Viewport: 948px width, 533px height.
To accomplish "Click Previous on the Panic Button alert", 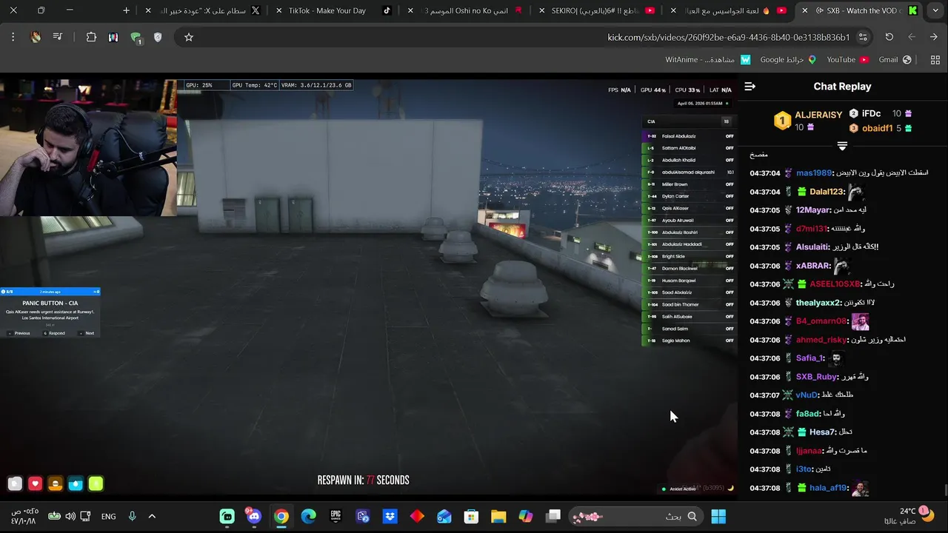I will click(19, 333).
